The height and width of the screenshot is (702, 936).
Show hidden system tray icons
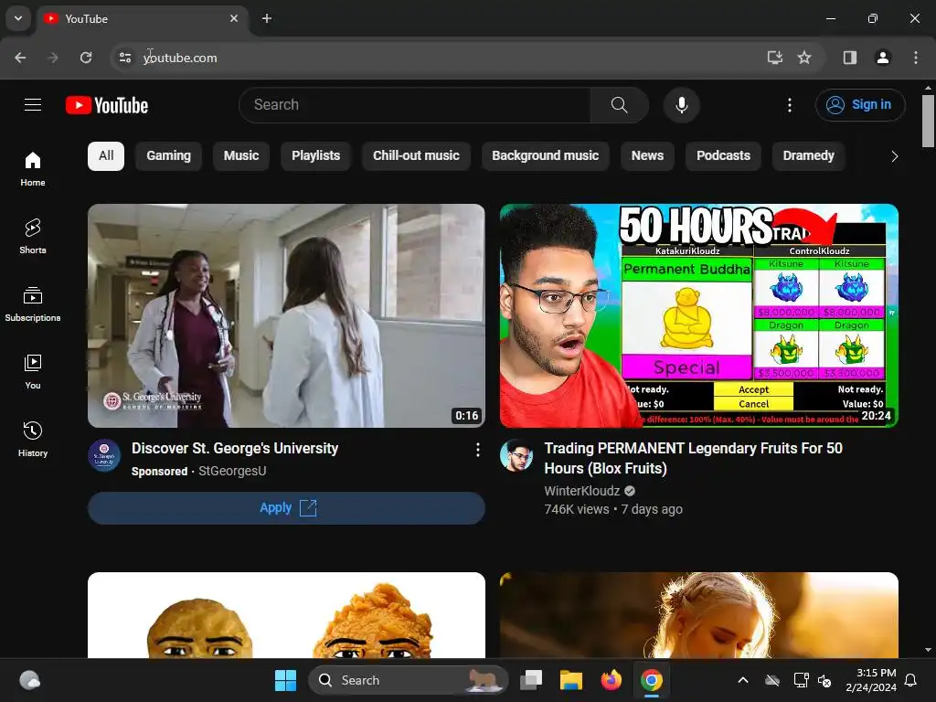tap(743, 680)
